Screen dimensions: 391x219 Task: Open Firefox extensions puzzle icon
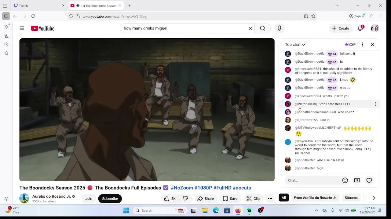tap(371, 16)
